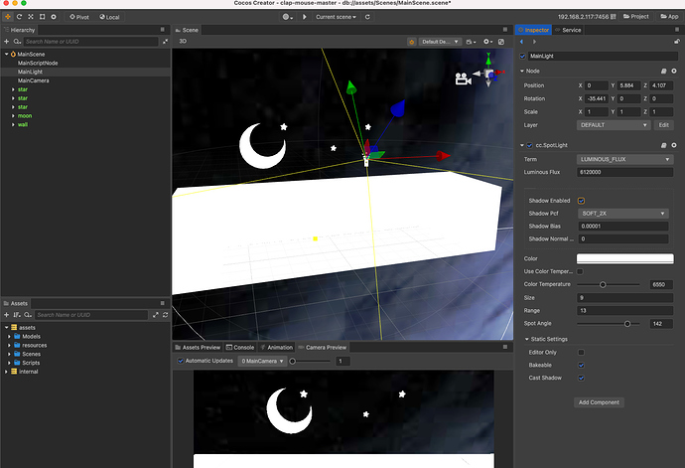Toggle the Shadow Enabled checkbox

coord(581,201)
